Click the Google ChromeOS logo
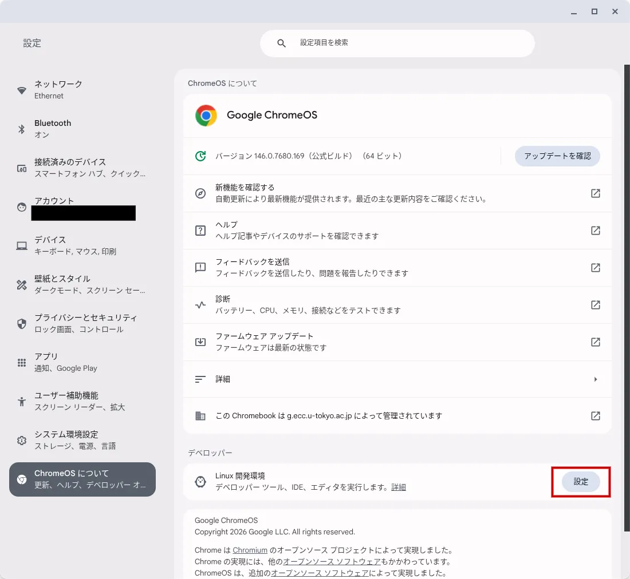The height and width of the screenshot is (579, 630). point(206,116)
